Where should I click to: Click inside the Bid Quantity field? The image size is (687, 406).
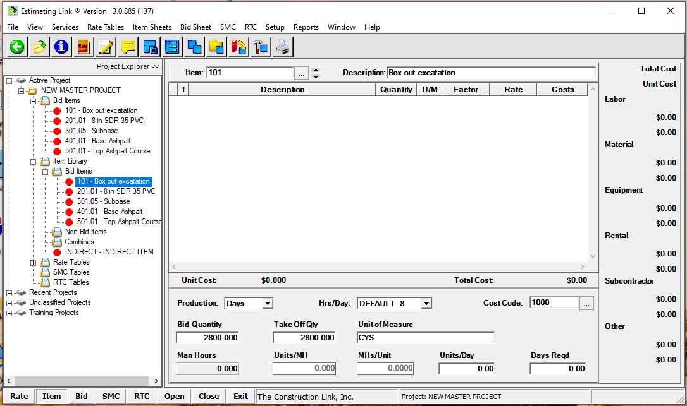click(x=206, y=337)
